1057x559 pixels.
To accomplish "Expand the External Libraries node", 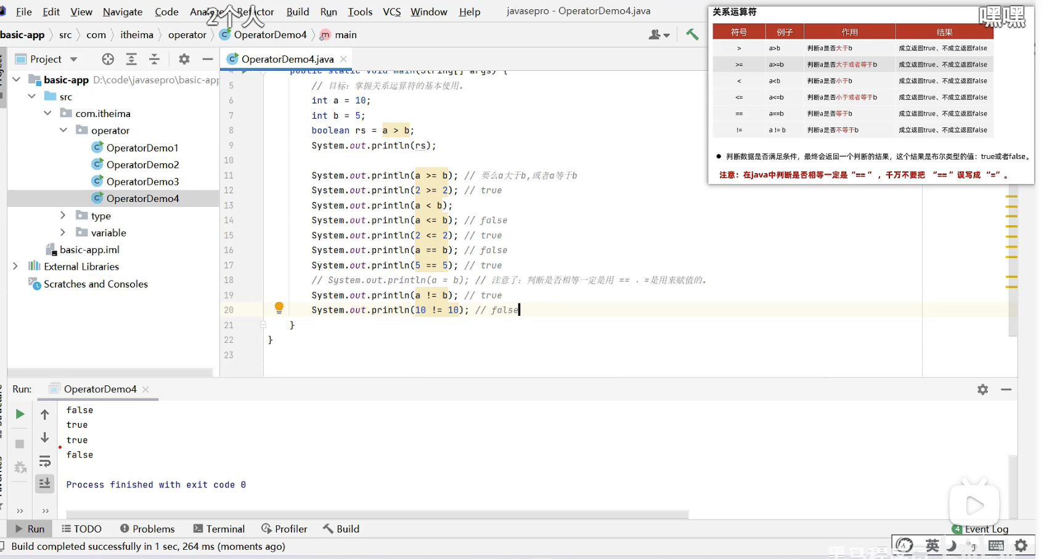I will pos(15,266).
